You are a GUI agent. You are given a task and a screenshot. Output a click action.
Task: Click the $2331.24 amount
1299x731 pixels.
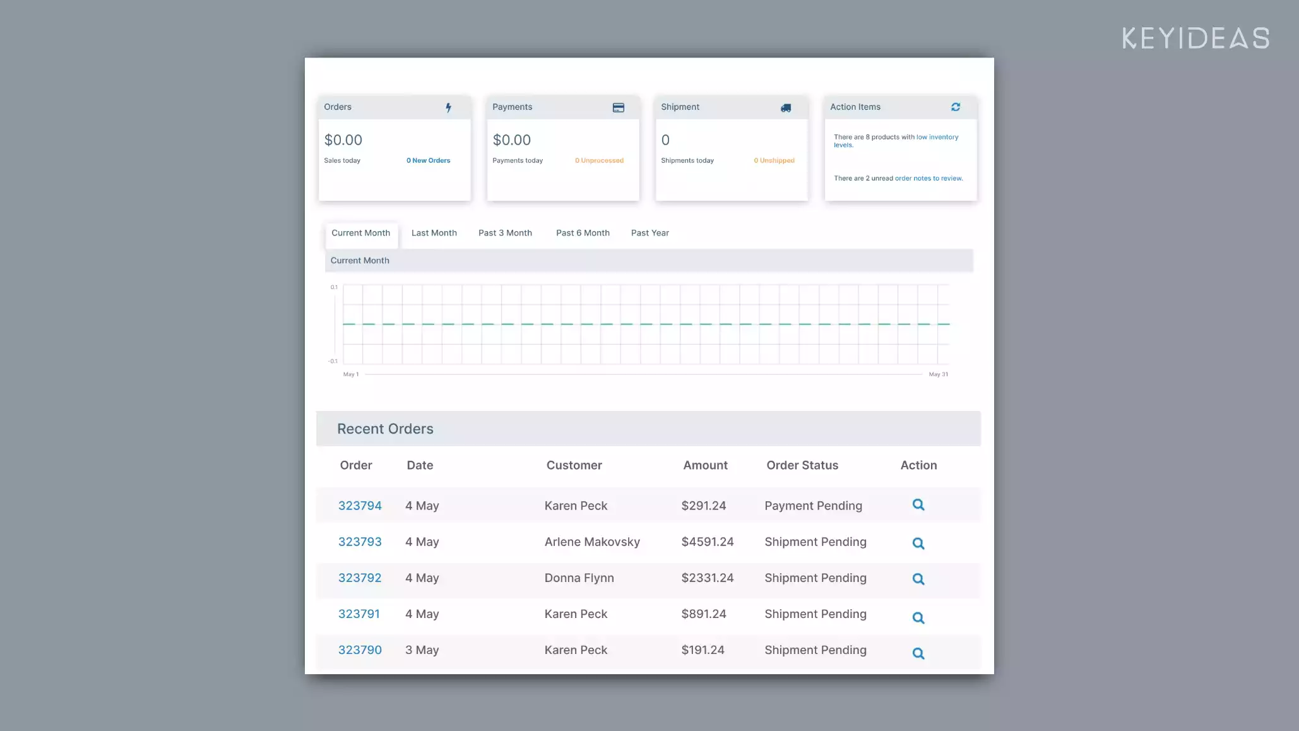click(708, 578)
